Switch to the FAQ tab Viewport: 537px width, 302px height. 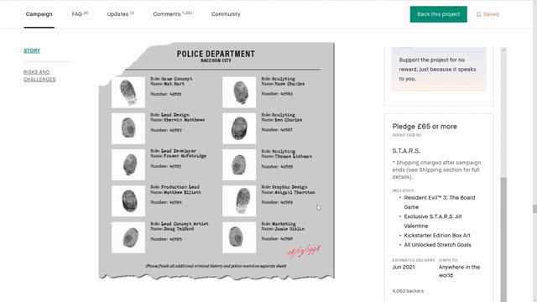[x=80, y=14]
